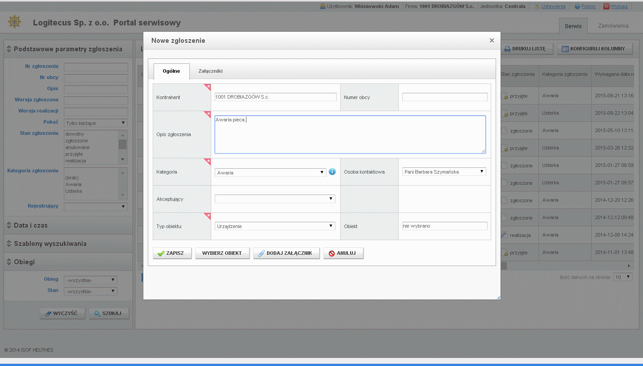The image size is (643, 366).
Task: Close the Nowe zgłoszenie dialog
Action: point(492,41)
